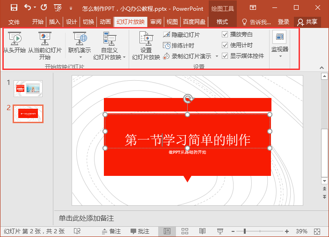The height and width of the screenshot is (237, 329).
Task: Click the zoom out minus button
Action: coord(233,231)
